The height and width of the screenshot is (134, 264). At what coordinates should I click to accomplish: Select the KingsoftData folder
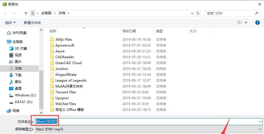tap(66, 74)
